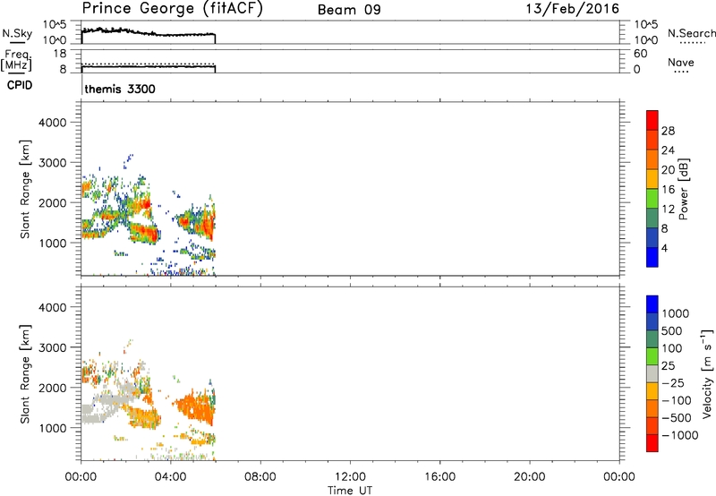Click the '08:00' time axis label
Image resolution: width=716 pixels, height=496 pixels.
[x=260, y=477]
